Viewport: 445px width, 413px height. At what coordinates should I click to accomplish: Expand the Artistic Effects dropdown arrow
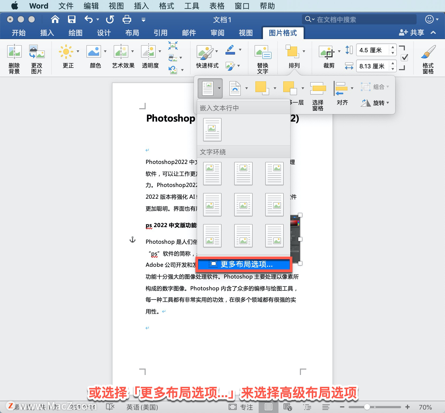pyautogui.click(x=133, y=51)
